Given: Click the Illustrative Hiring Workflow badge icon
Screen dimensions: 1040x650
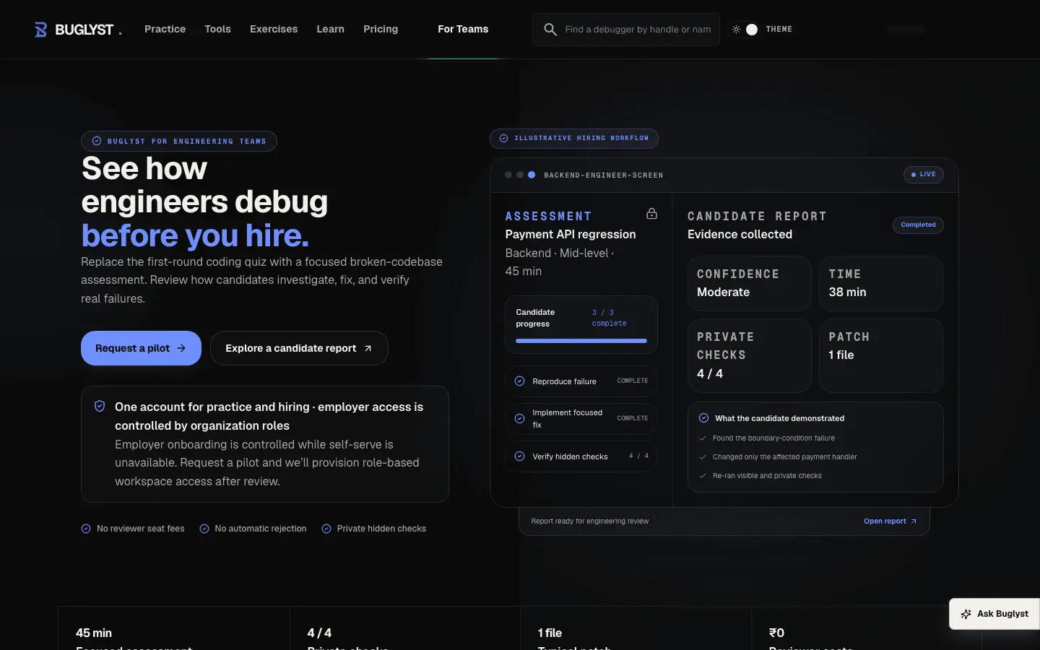Looking at the screenshot, I should pos(504,138).
